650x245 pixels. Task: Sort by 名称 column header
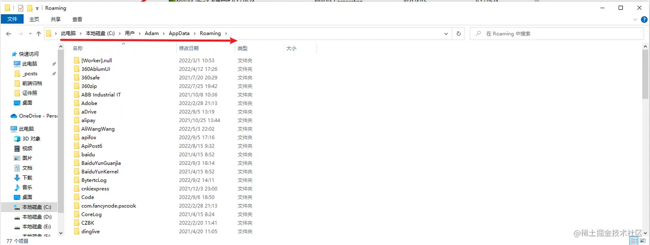point(78,49)
